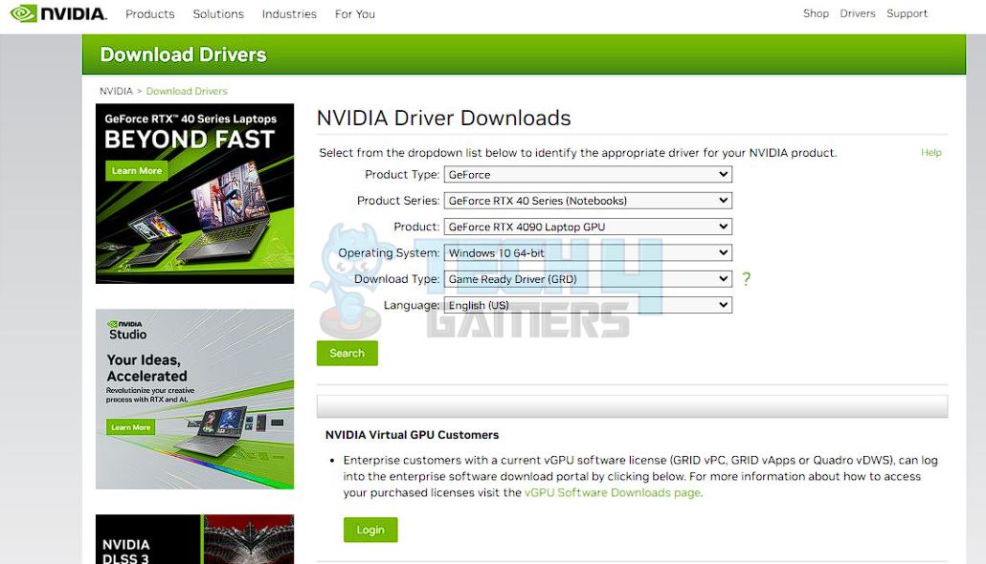Click the Help link
The width and height of the screenshot is (986, 564).
(x=930, y=152)
